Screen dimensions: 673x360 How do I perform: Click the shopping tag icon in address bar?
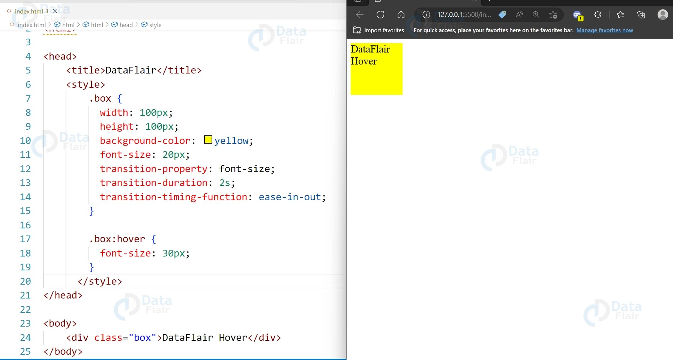click(502, 15)
